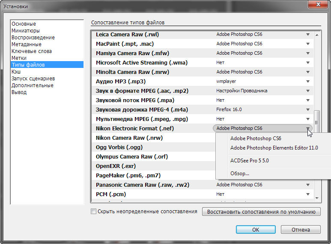Viewport: 331px width, 244px height.
Task: Select ACDSee Pro 5 5.0 menu entry
Action: click(250, 161)
